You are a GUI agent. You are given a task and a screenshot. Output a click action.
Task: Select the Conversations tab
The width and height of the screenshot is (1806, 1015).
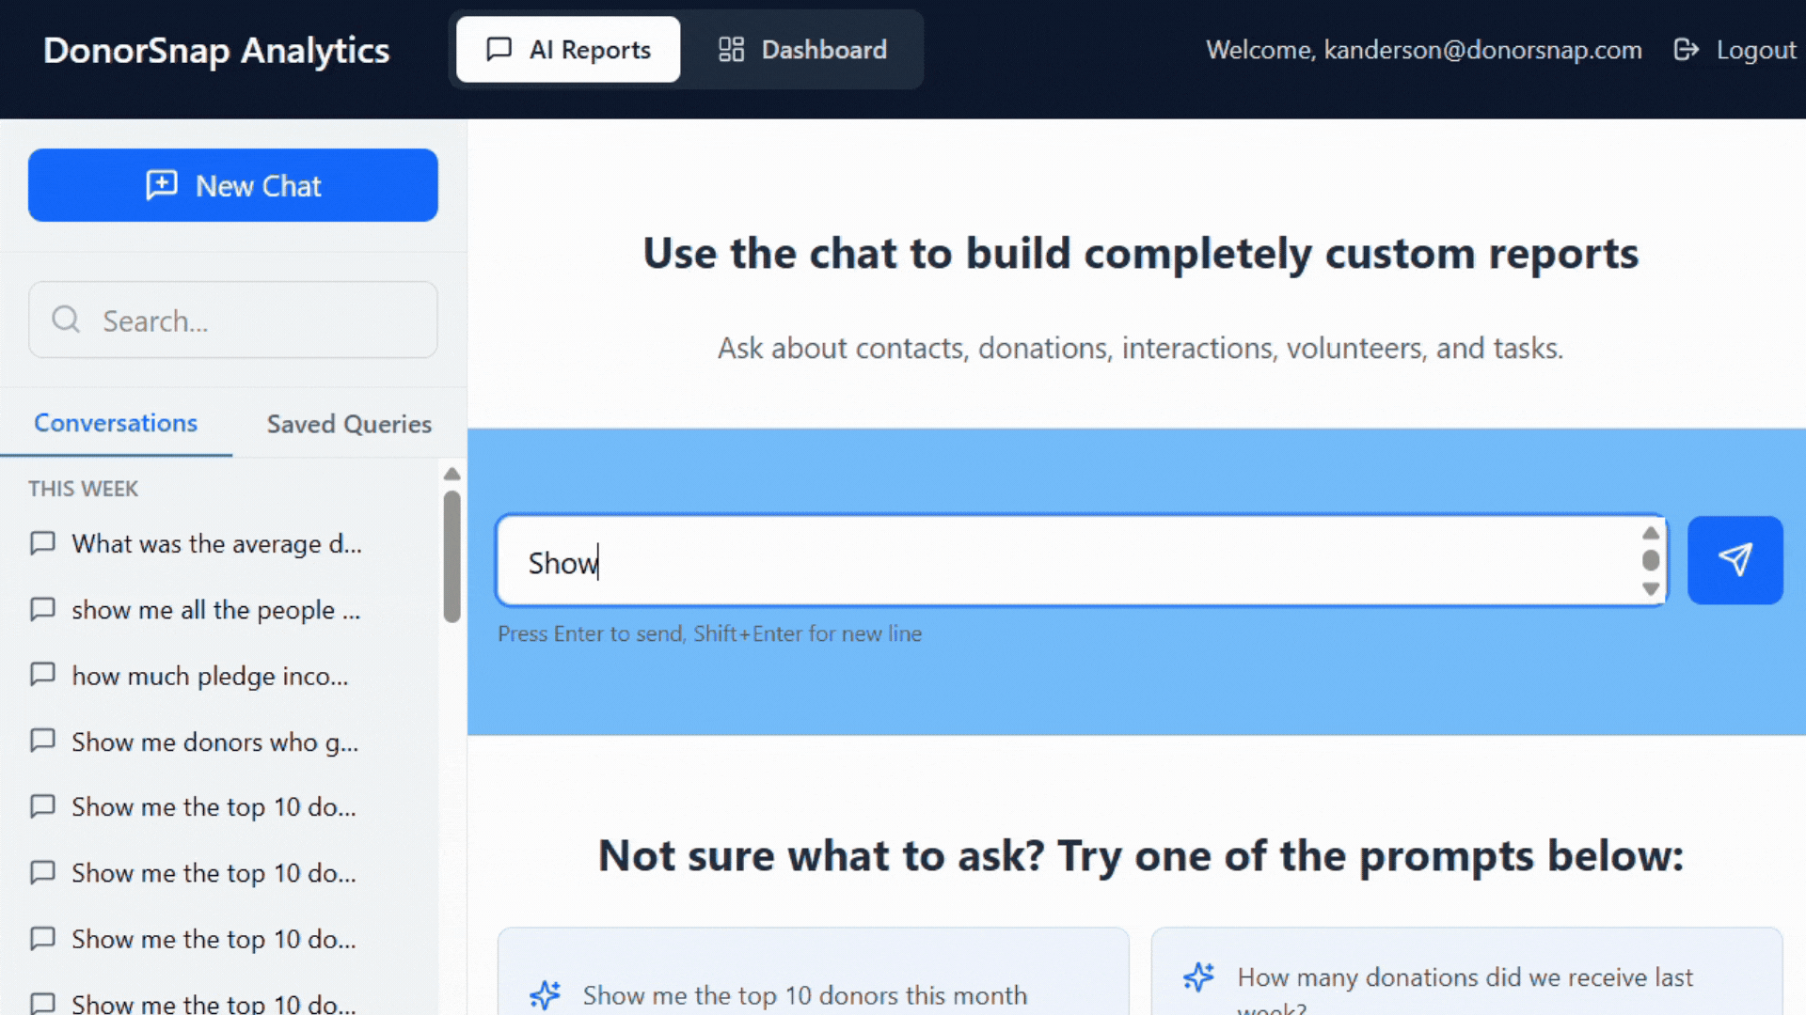tap(116, 424)
